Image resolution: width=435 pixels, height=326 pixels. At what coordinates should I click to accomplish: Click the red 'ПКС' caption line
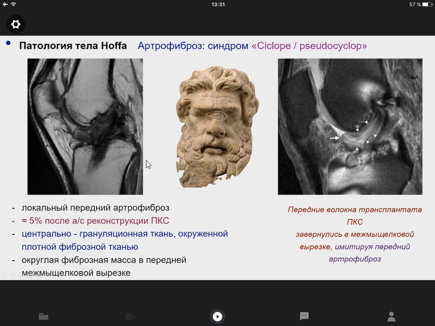click(355, 222)
